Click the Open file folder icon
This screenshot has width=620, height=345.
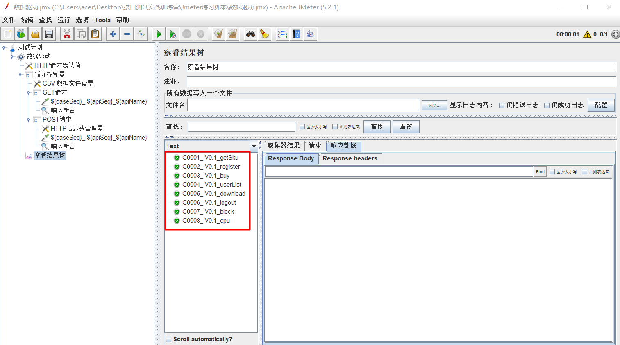(x=35, y=34)
